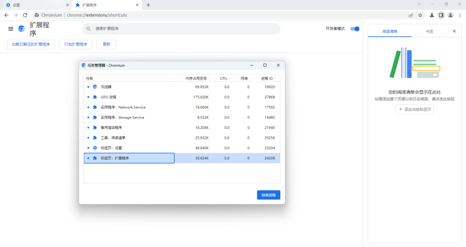Click the Chrome Labs flask icon
The height and width of the screenshot is (247, 466).
click(x=431, y=15)
